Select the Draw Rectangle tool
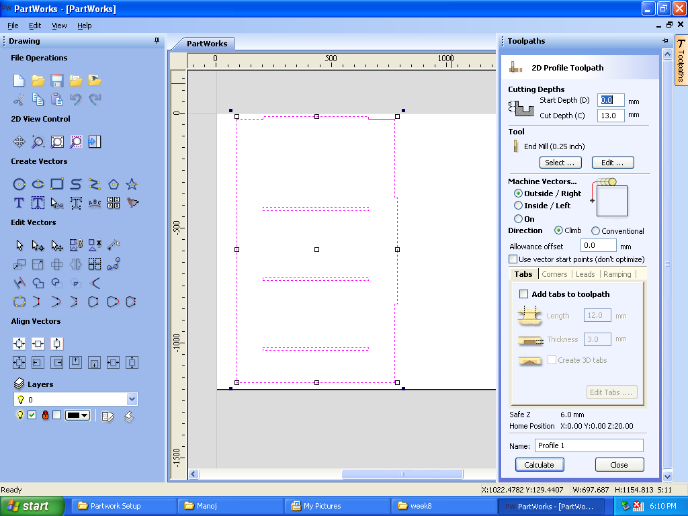Image resolution: width=688 pixels, height=516 pixels. [x=56, y=184]
